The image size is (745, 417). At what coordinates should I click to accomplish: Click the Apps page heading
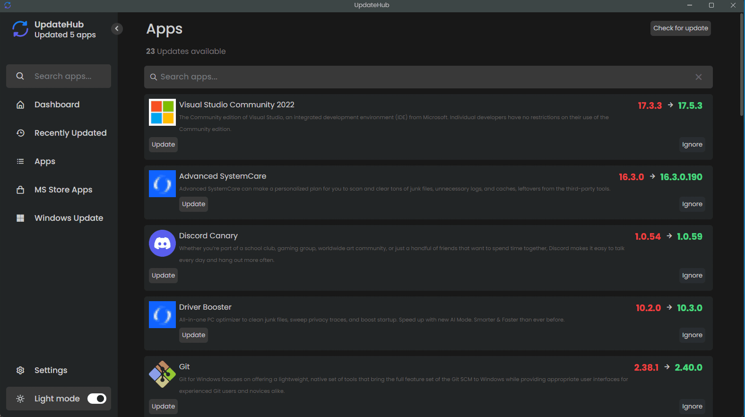[x=164, y=29]
